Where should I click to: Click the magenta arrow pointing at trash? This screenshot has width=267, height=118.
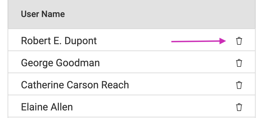pos(199,41)
